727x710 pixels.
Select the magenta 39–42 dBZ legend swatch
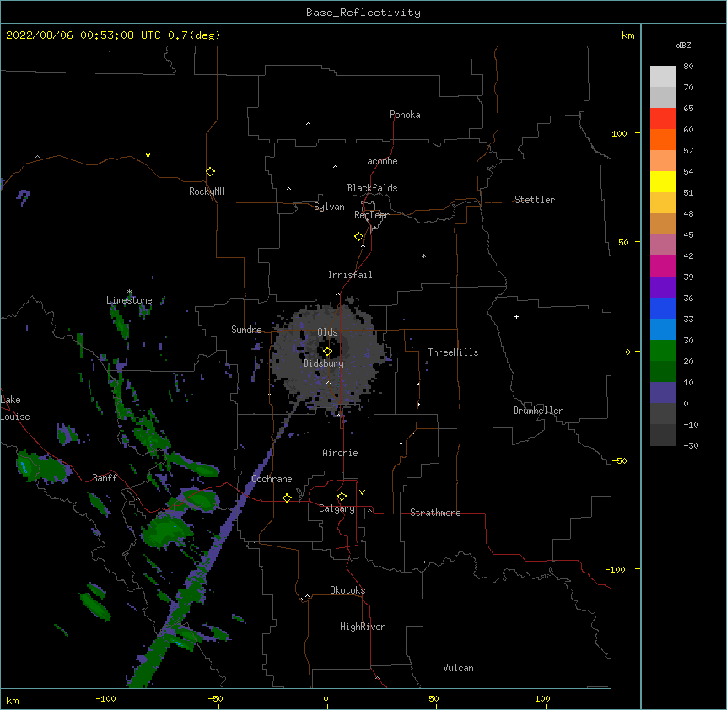click(x=663, y=266)
